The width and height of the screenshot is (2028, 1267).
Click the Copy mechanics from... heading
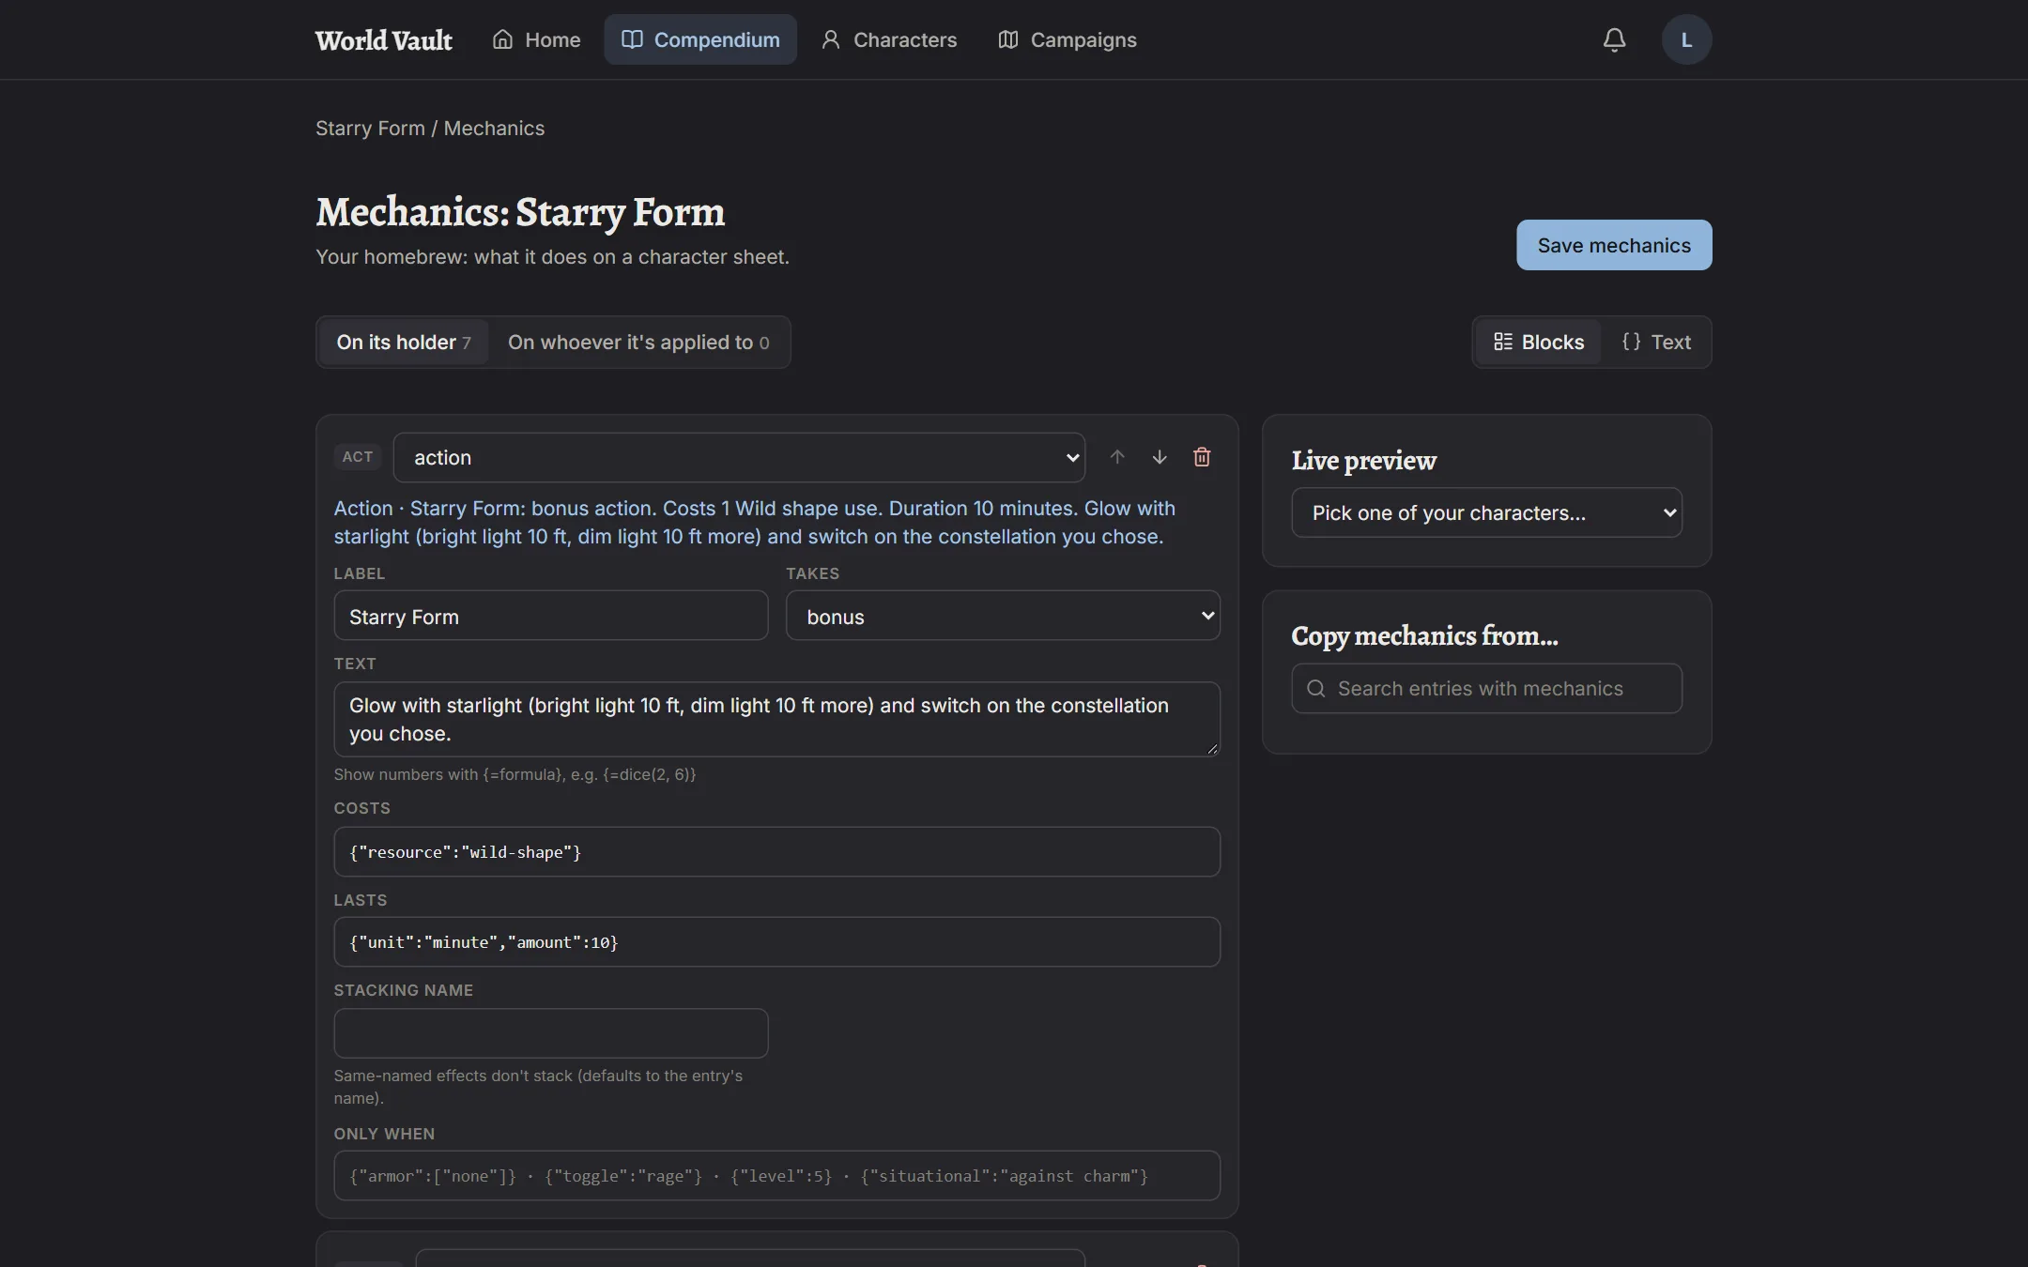[x=1424, y=635]
